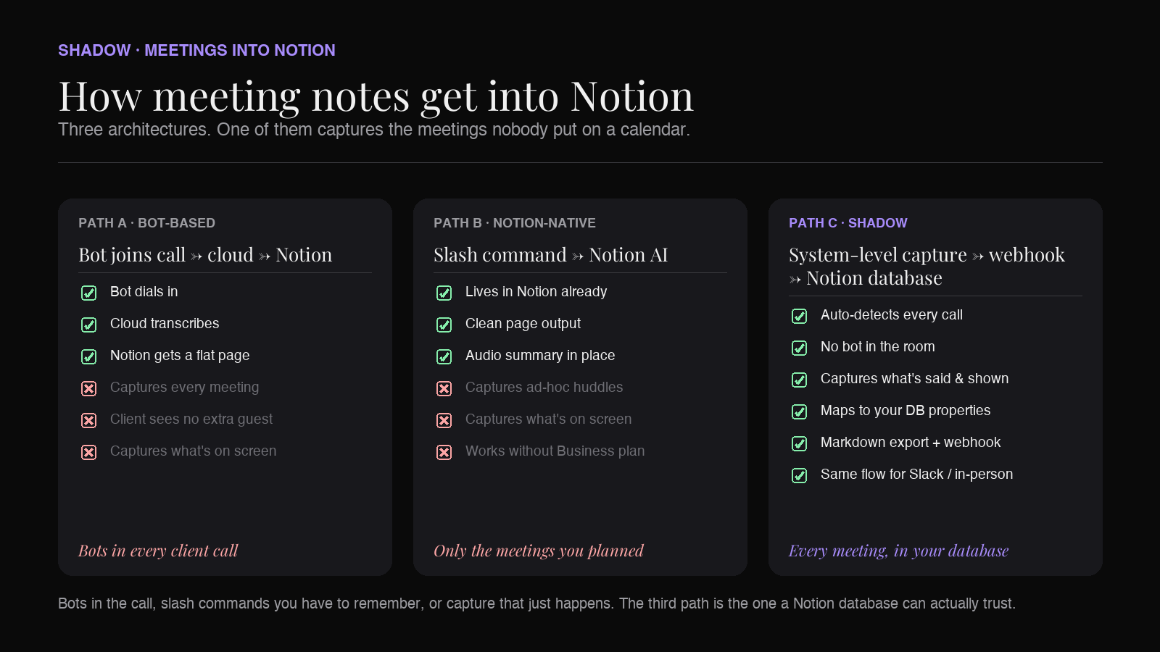Click the heading Bot joins call cloud Notion
The image size is (1160, 652).
click(x=205, y=255)
